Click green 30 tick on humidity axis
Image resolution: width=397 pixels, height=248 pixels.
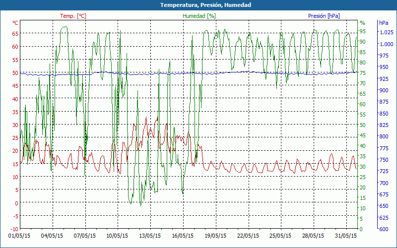(363, 167)
